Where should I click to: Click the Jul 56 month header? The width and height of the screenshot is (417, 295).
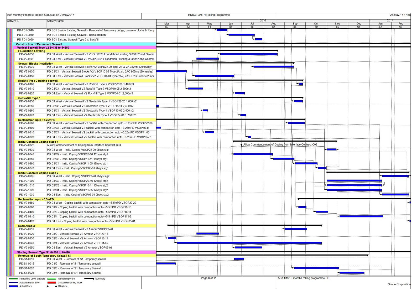point(252,25)
